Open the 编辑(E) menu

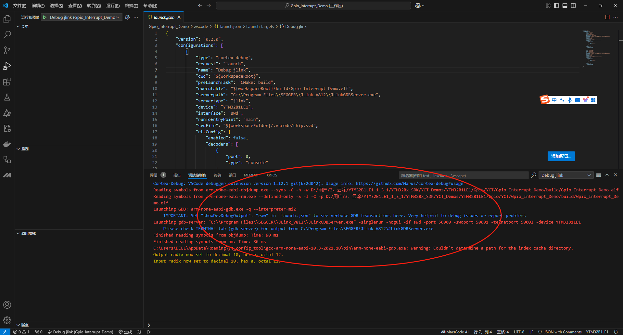click(x=38, y=6)
